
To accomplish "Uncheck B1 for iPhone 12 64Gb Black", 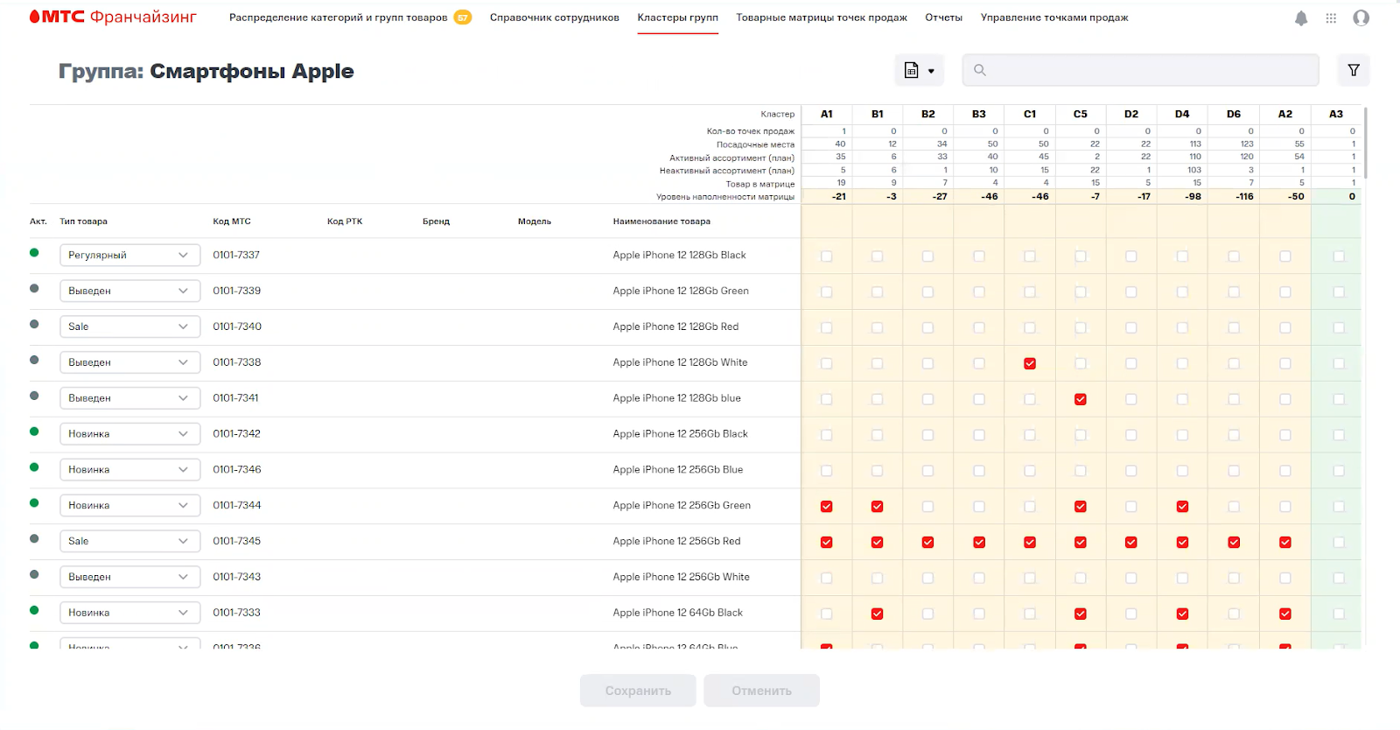I will pyautogui.click(x=878, y=614).
